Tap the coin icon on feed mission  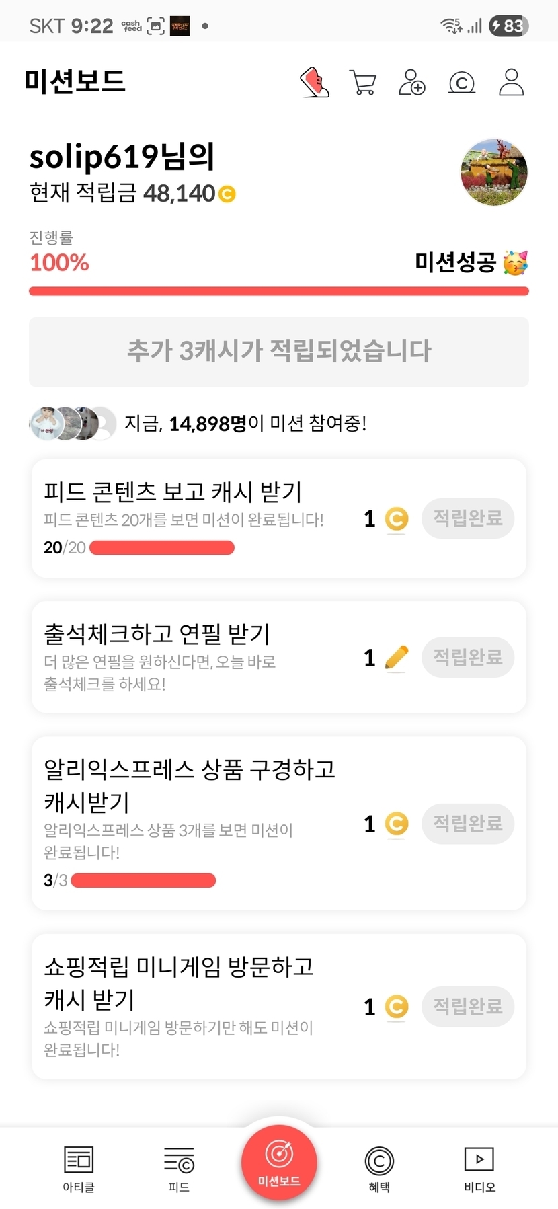point(396,518)
